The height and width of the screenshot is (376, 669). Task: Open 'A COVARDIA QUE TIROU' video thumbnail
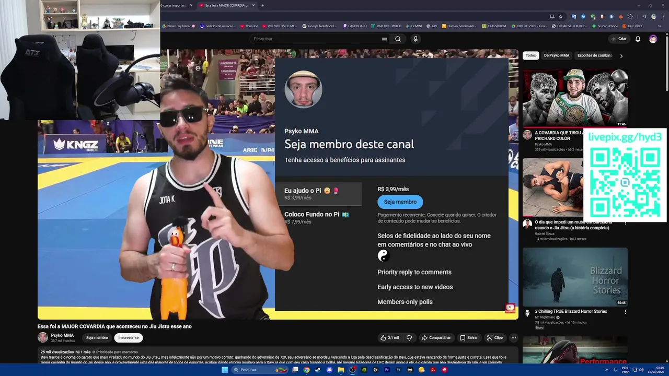[575, 98]
